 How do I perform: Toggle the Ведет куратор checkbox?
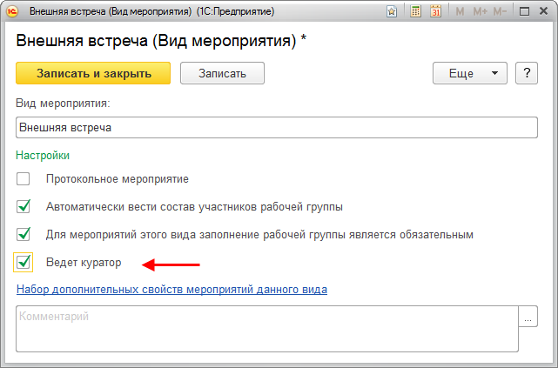click(24, 262)
